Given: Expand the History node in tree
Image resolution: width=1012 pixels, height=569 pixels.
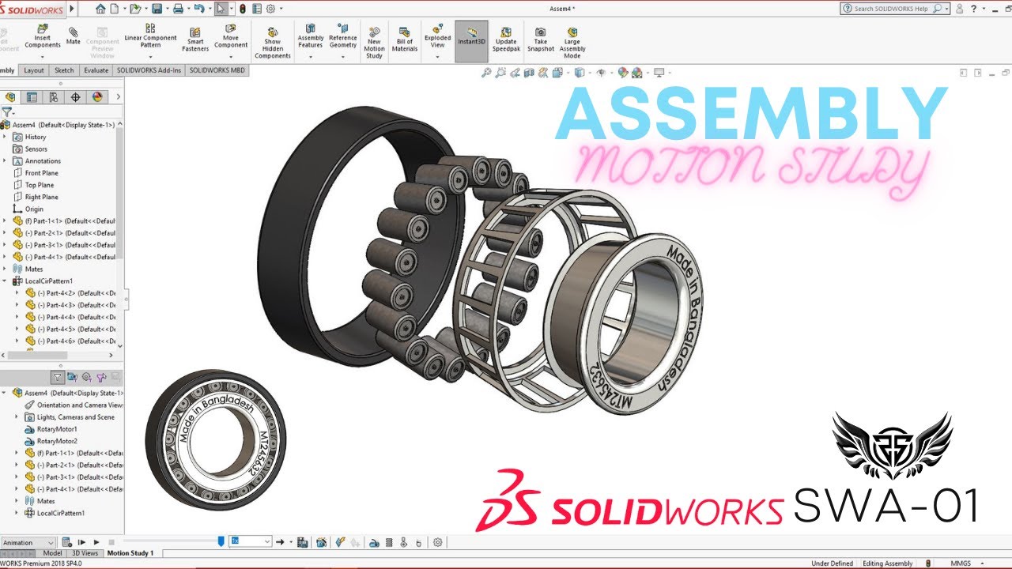Looking at the screenshot, I should pos(5,137).
